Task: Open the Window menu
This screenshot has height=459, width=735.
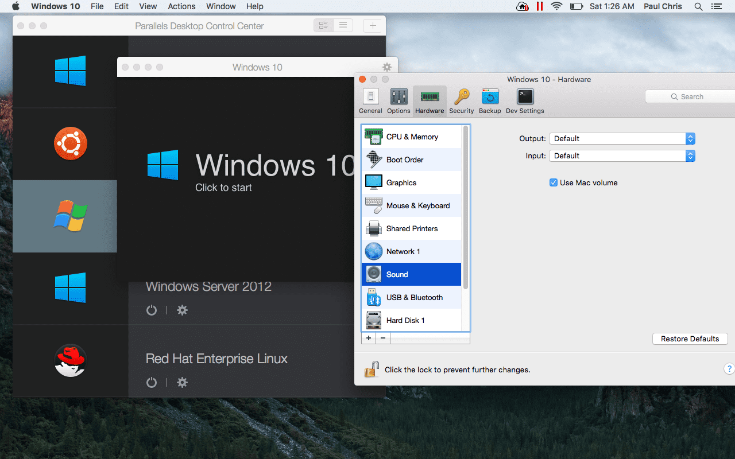Action: (221, 6)
